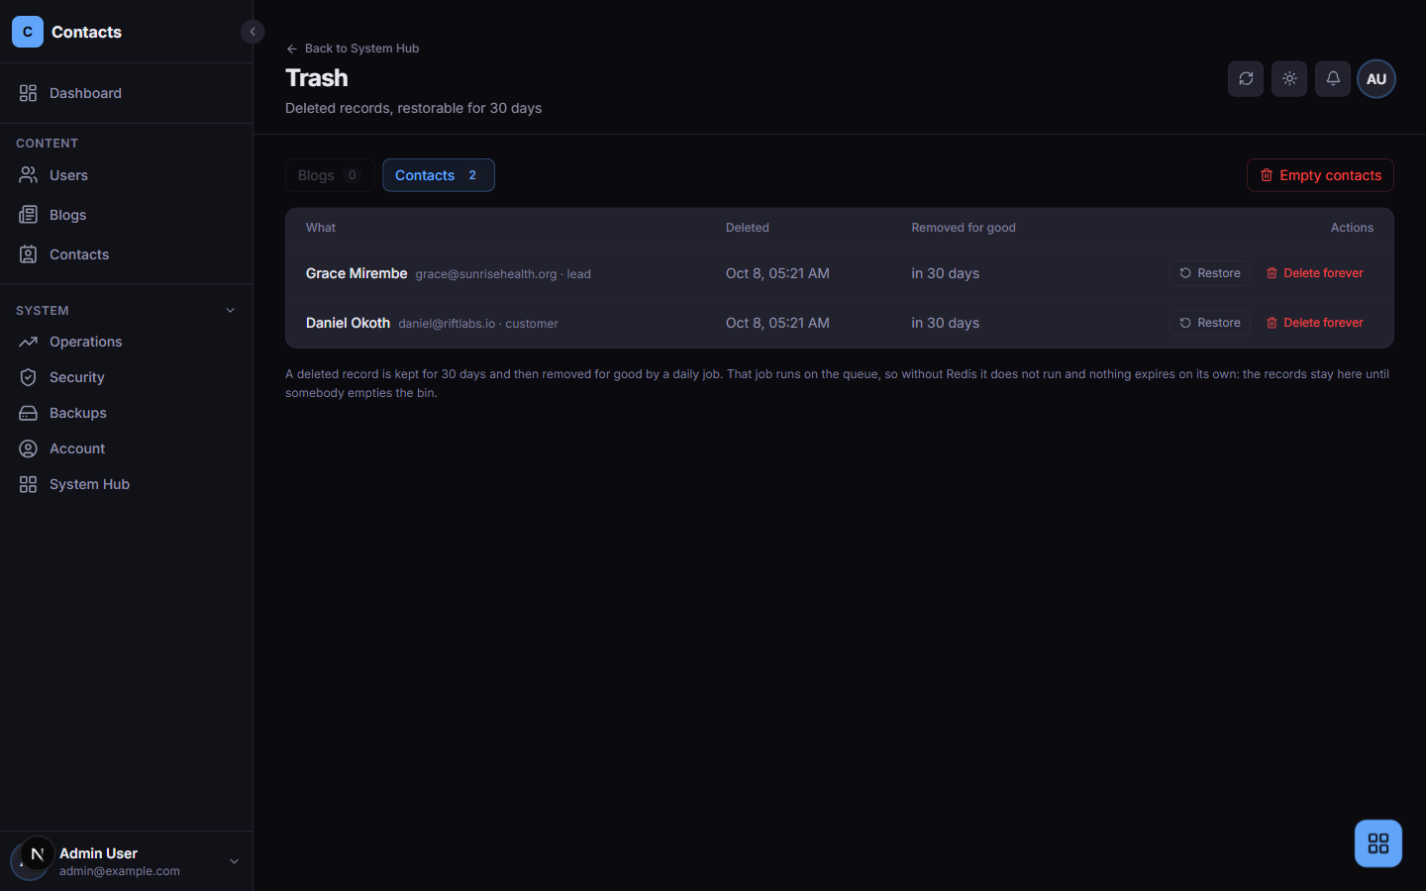1426x891 pixels.
Task: Open Blogs in the sidebar
Action: 126,215
